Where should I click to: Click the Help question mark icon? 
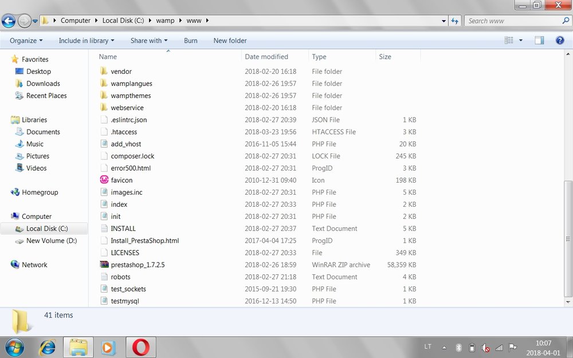point(559,40)
